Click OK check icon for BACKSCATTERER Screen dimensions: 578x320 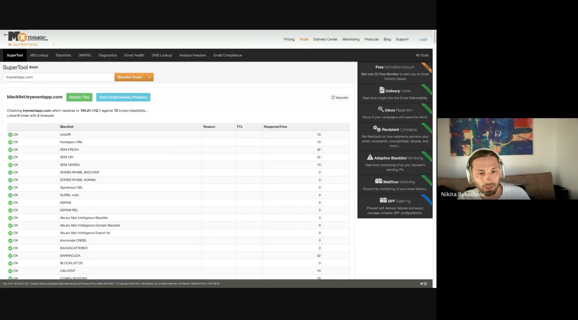point(10,248)
